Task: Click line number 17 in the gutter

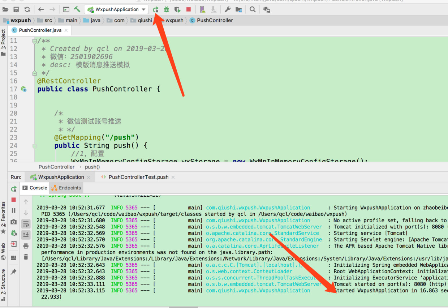Action: pos(13,89)
